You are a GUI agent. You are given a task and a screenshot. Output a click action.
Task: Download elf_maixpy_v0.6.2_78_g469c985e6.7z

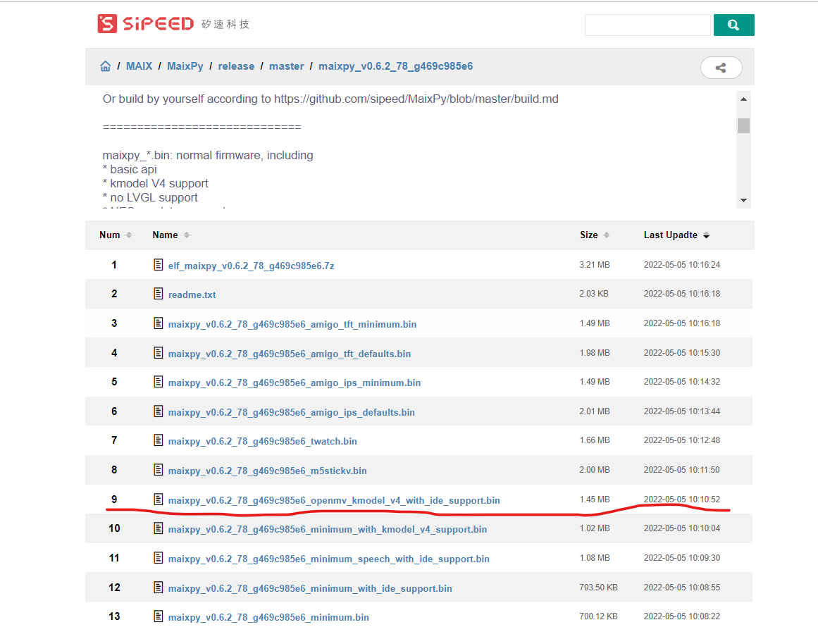(x=251, y=266)
